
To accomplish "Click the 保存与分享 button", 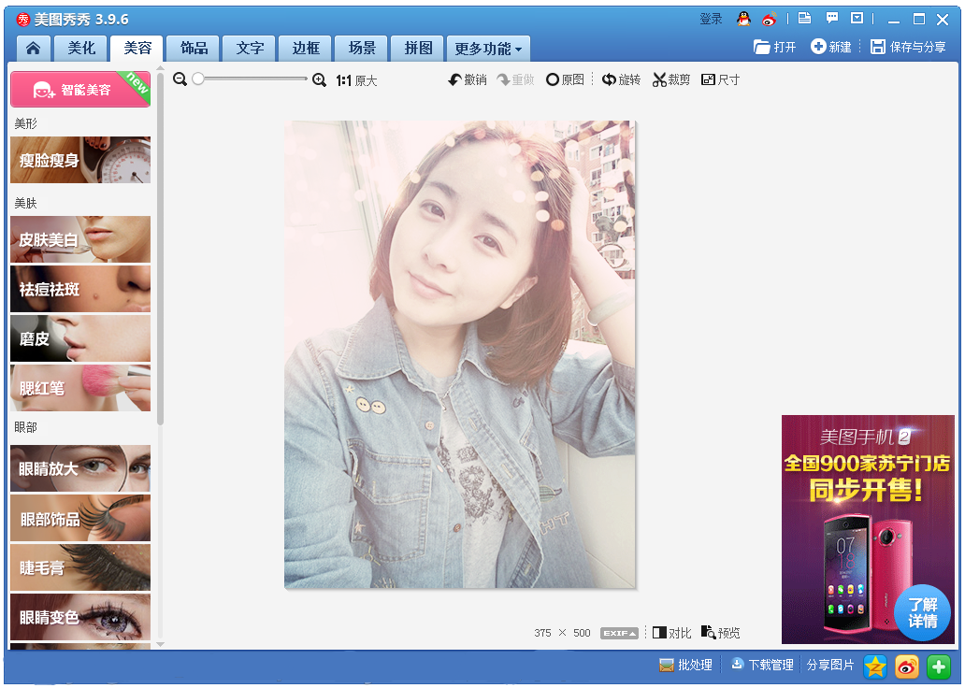I will pyautogui.click(x=908, y=47).
